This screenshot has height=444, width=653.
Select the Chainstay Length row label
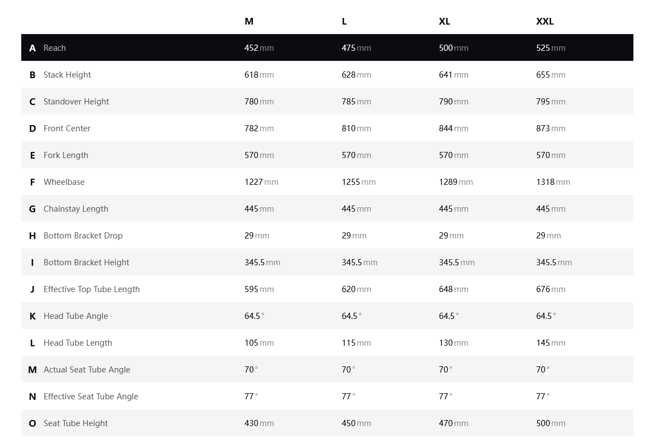pos(76,209)
